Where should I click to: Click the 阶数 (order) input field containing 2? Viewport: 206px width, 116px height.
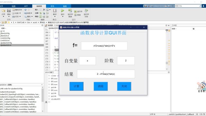coord(126,61)
